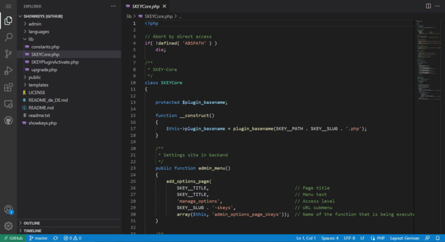The width and height of the screenshot is (445, 242).
Task: Collapse the SHOWKEYS [GITHUB] root section
Action: click(70, 16)
